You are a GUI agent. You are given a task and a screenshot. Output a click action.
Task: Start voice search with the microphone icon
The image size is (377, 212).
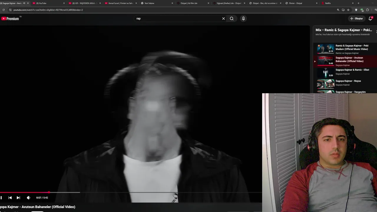(243, 19)
